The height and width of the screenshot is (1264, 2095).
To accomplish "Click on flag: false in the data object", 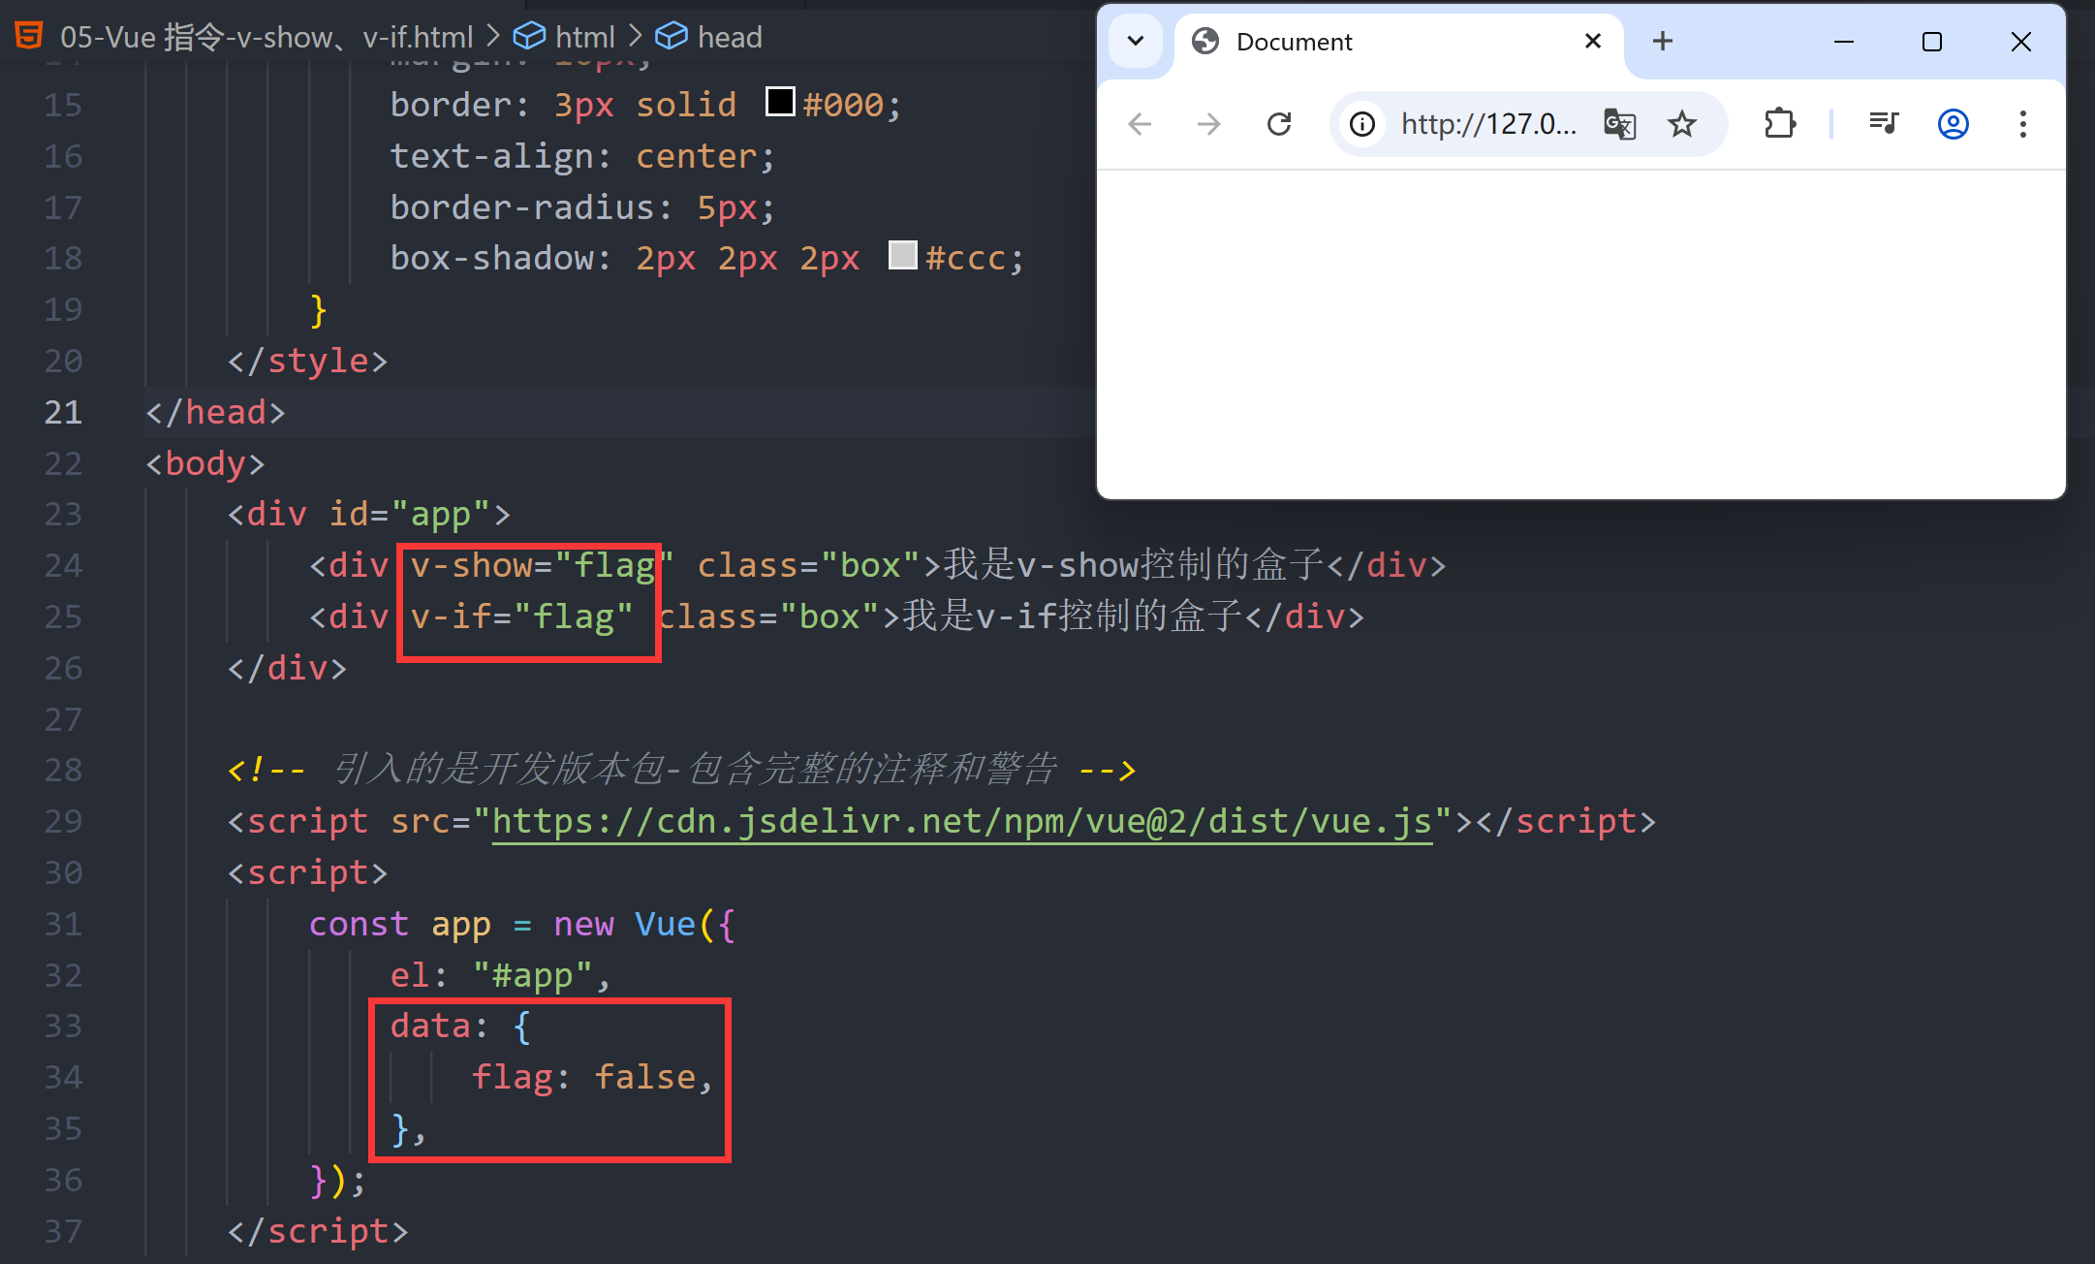I will (583, 1077).
